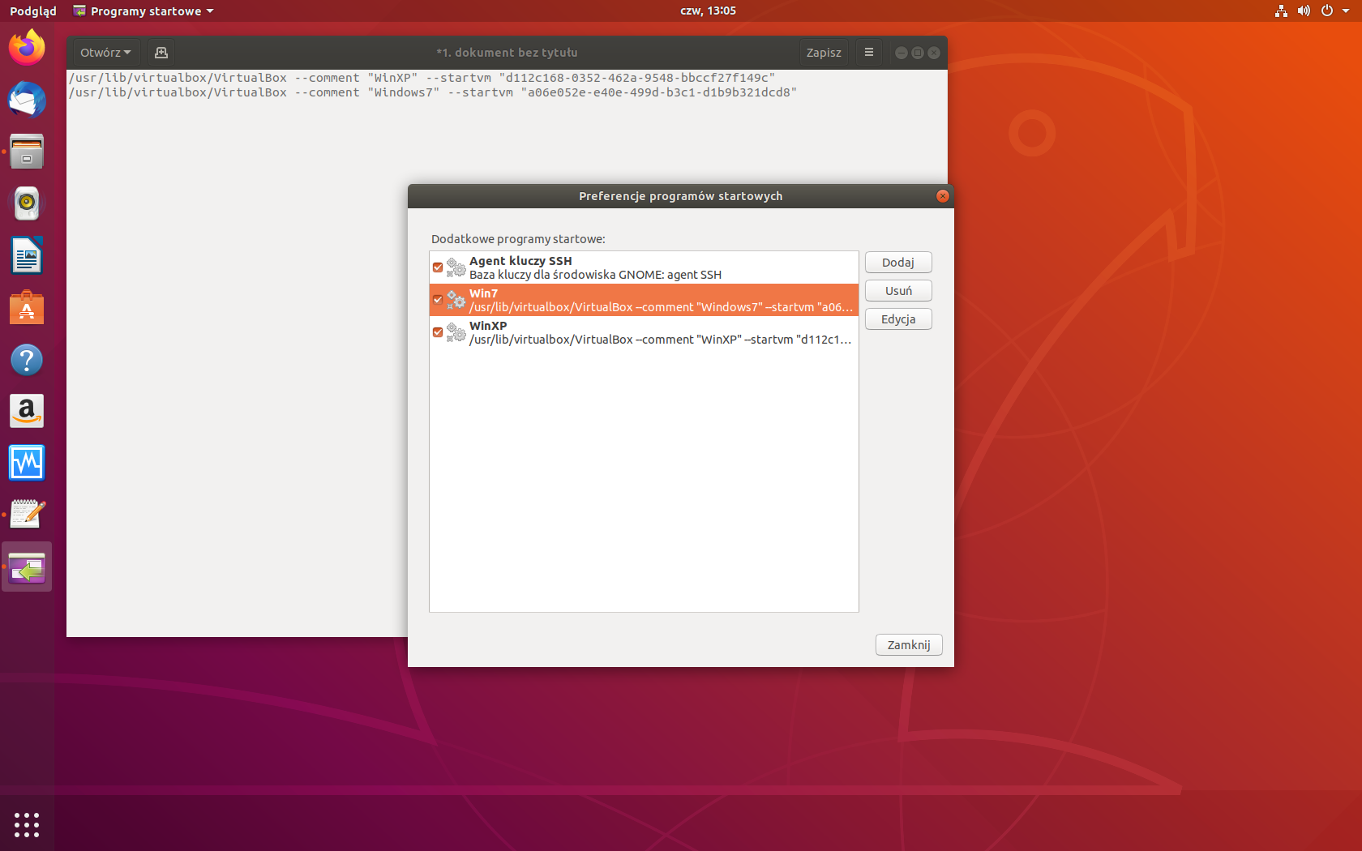
Task: Open LibreOffice Writer from the dock
Action: click(27, 256)
